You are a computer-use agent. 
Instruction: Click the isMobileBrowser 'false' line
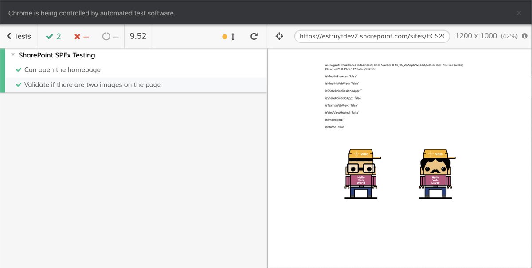point(341,76)
